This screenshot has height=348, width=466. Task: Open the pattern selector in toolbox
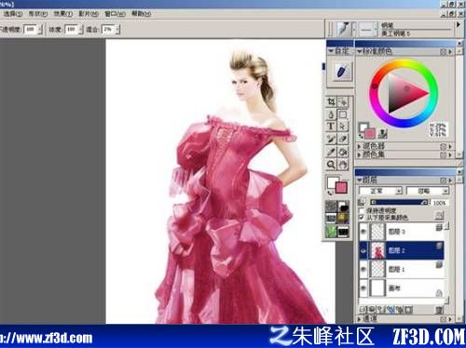331,219
